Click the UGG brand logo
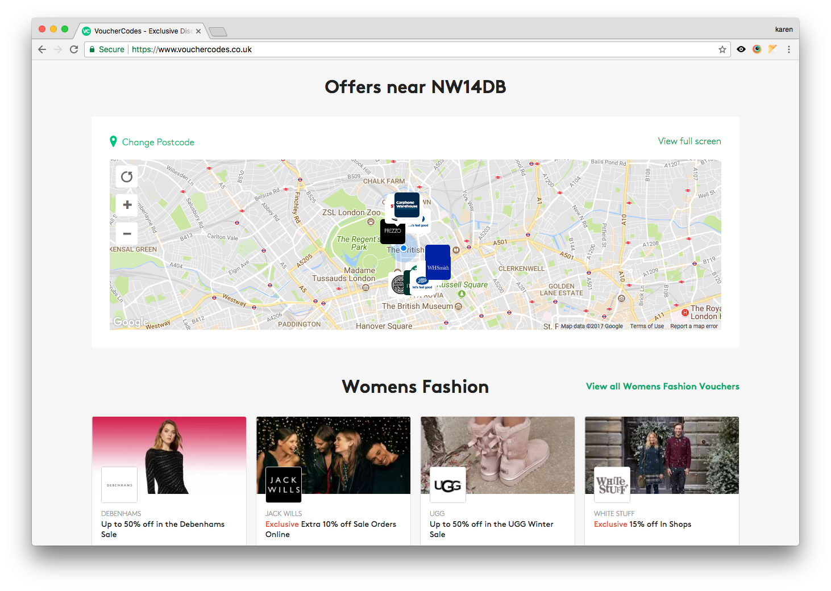831x591 pixels. [448, 485]
